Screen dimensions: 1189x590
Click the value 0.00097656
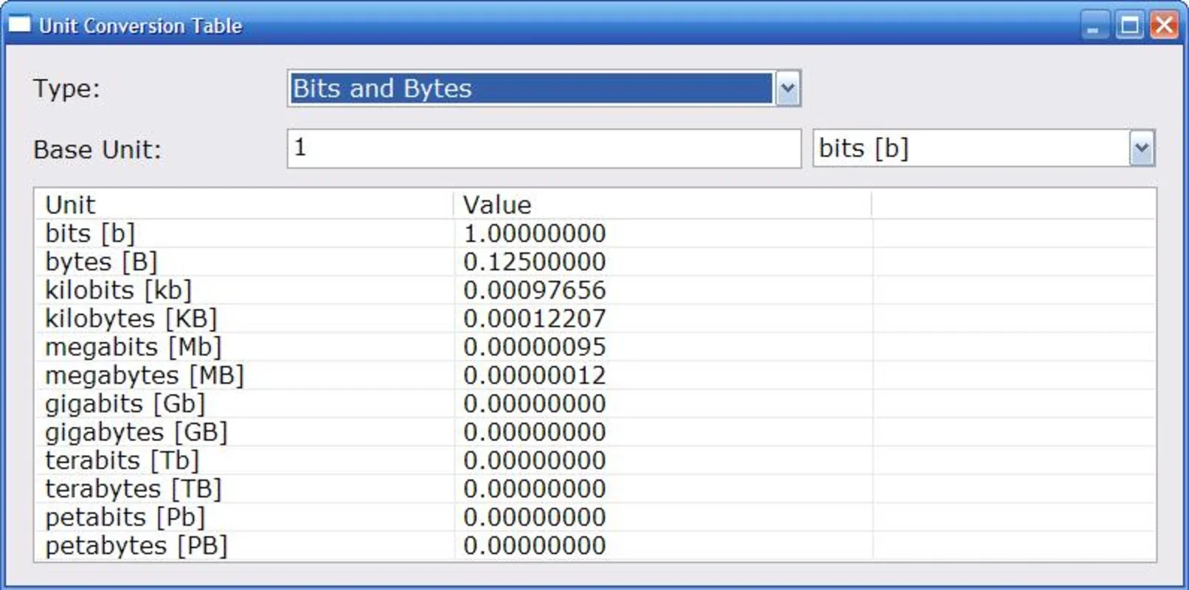click(535, 291)
